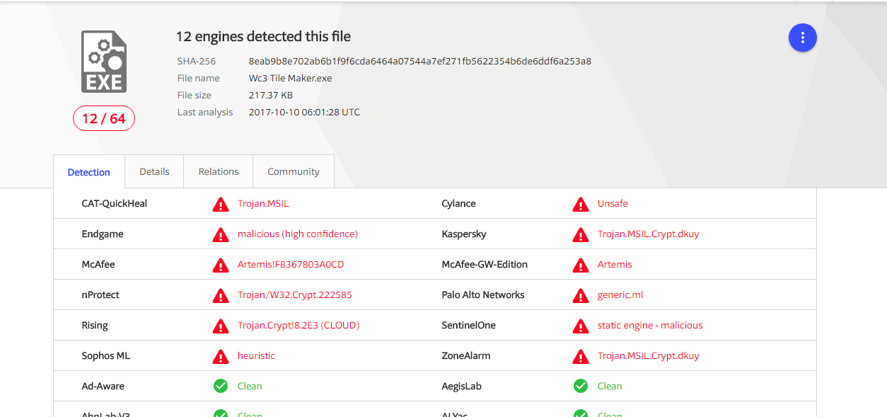Click the warning icon for CAT-QuickHeal
Screen dimensions: 887x417
pos(221,204)
